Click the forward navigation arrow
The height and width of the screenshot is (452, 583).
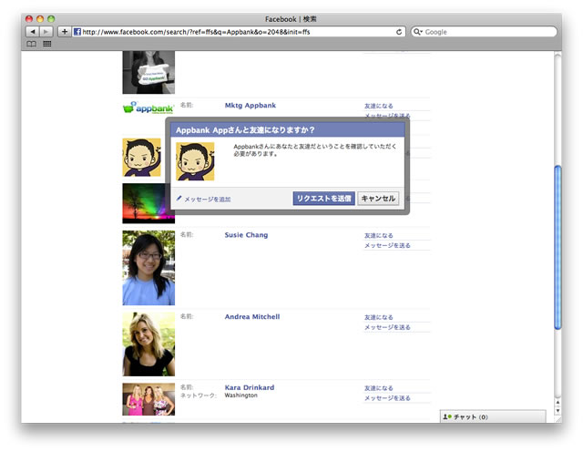(46, 32)
